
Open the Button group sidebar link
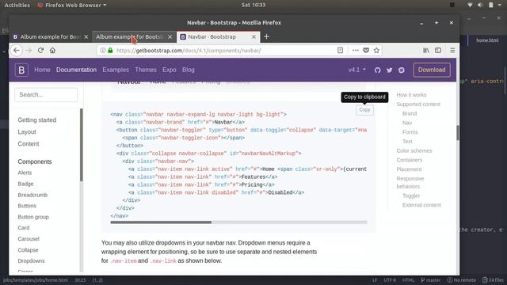(x=33, y=217)
